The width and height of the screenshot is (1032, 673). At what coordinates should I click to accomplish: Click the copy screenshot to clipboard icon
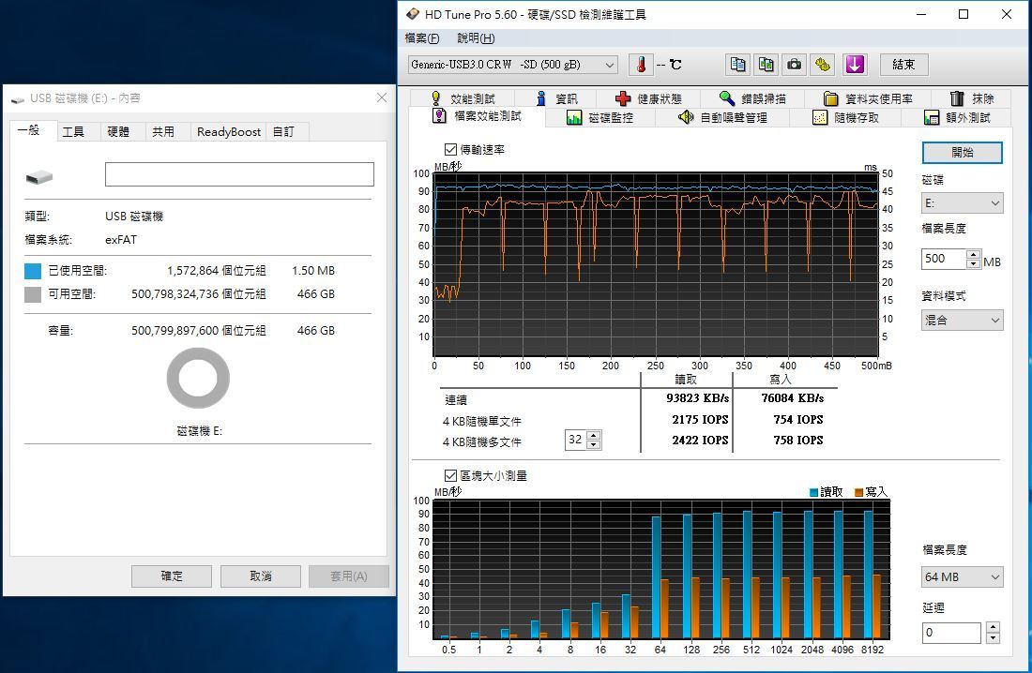(766, 65)
